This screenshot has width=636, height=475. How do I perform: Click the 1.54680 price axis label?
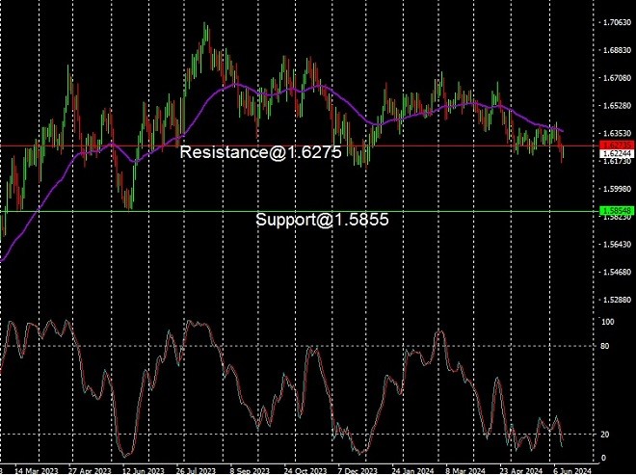pyautogui.click(x=617, y=272)
